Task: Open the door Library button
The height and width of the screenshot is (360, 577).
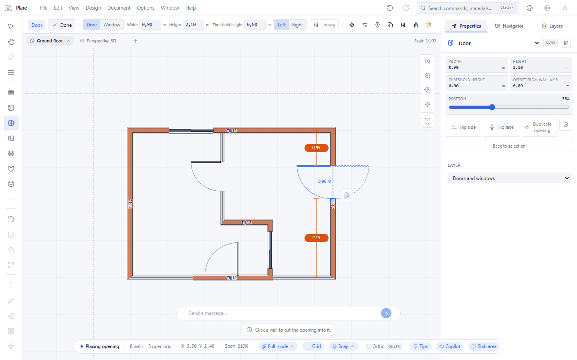Action: [325, 25]
